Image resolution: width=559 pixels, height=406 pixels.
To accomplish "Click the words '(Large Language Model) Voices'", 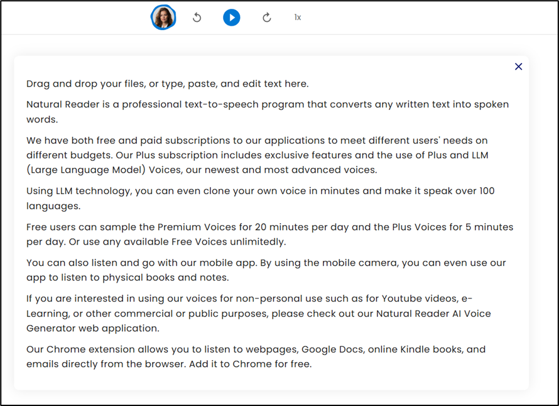I will tap(104, 170).
